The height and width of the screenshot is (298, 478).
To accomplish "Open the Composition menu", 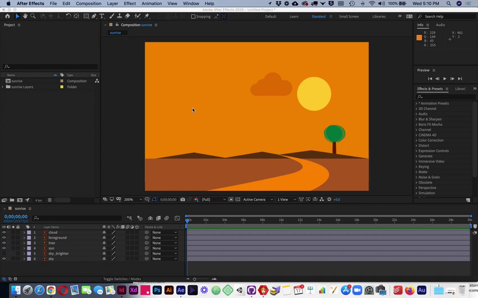I will [x=89, y=3].
